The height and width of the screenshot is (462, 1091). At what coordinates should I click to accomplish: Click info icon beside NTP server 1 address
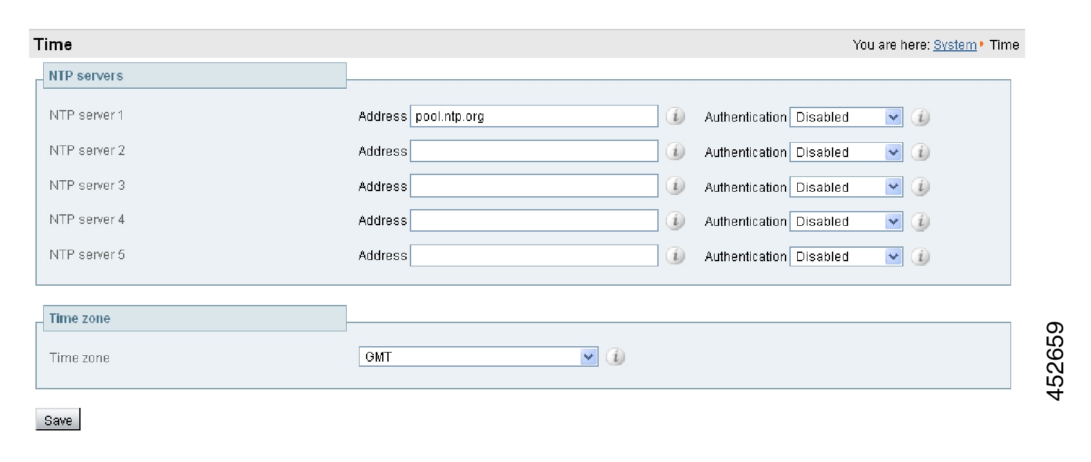tap(675, 116)
